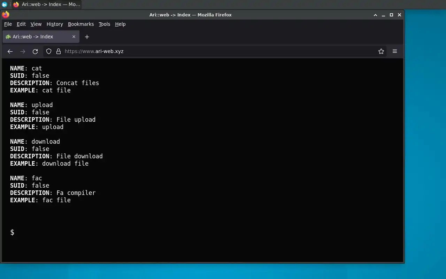Click 'EXAMPLE: upload' text
446x279 pixels.
click(37, 127)
